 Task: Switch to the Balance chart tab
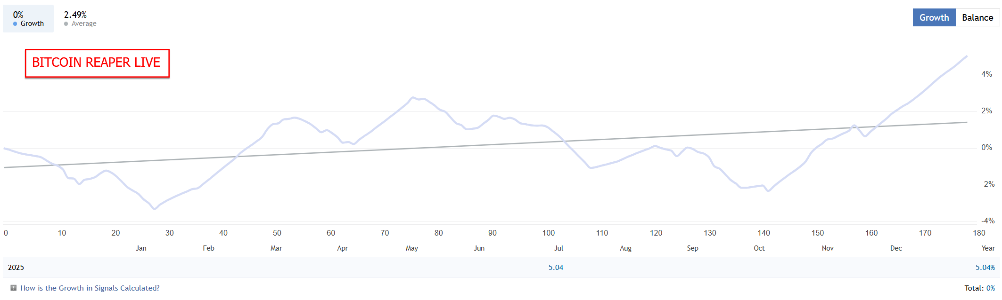pyautogui.click(x=977, y=17)
